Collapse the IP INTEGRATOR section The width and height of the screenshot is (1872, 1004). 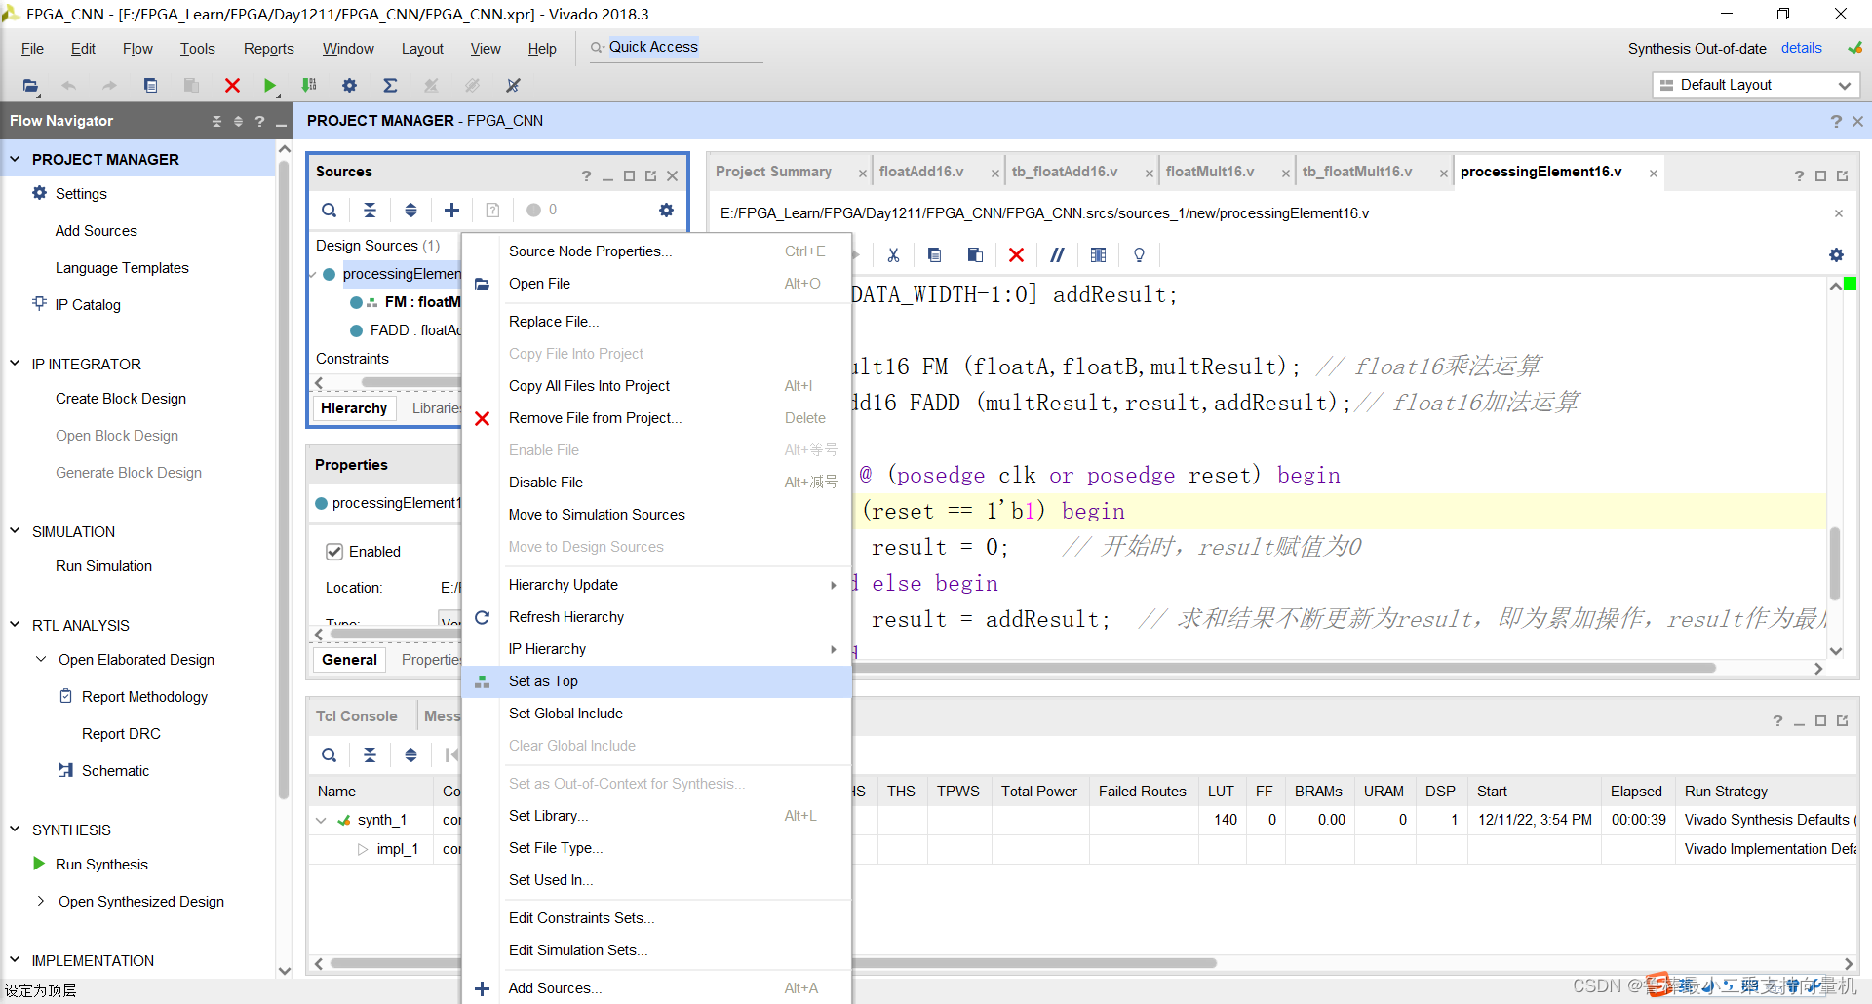pos(15,364)
